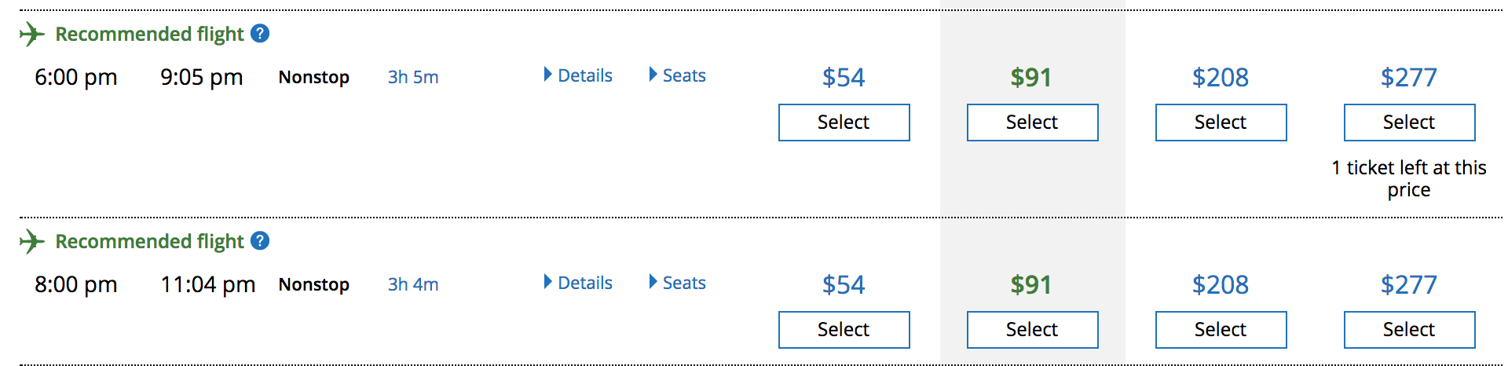
Task: Click the $277 price on 8:00 pm flight
Action: click(x=1409, y=284)
